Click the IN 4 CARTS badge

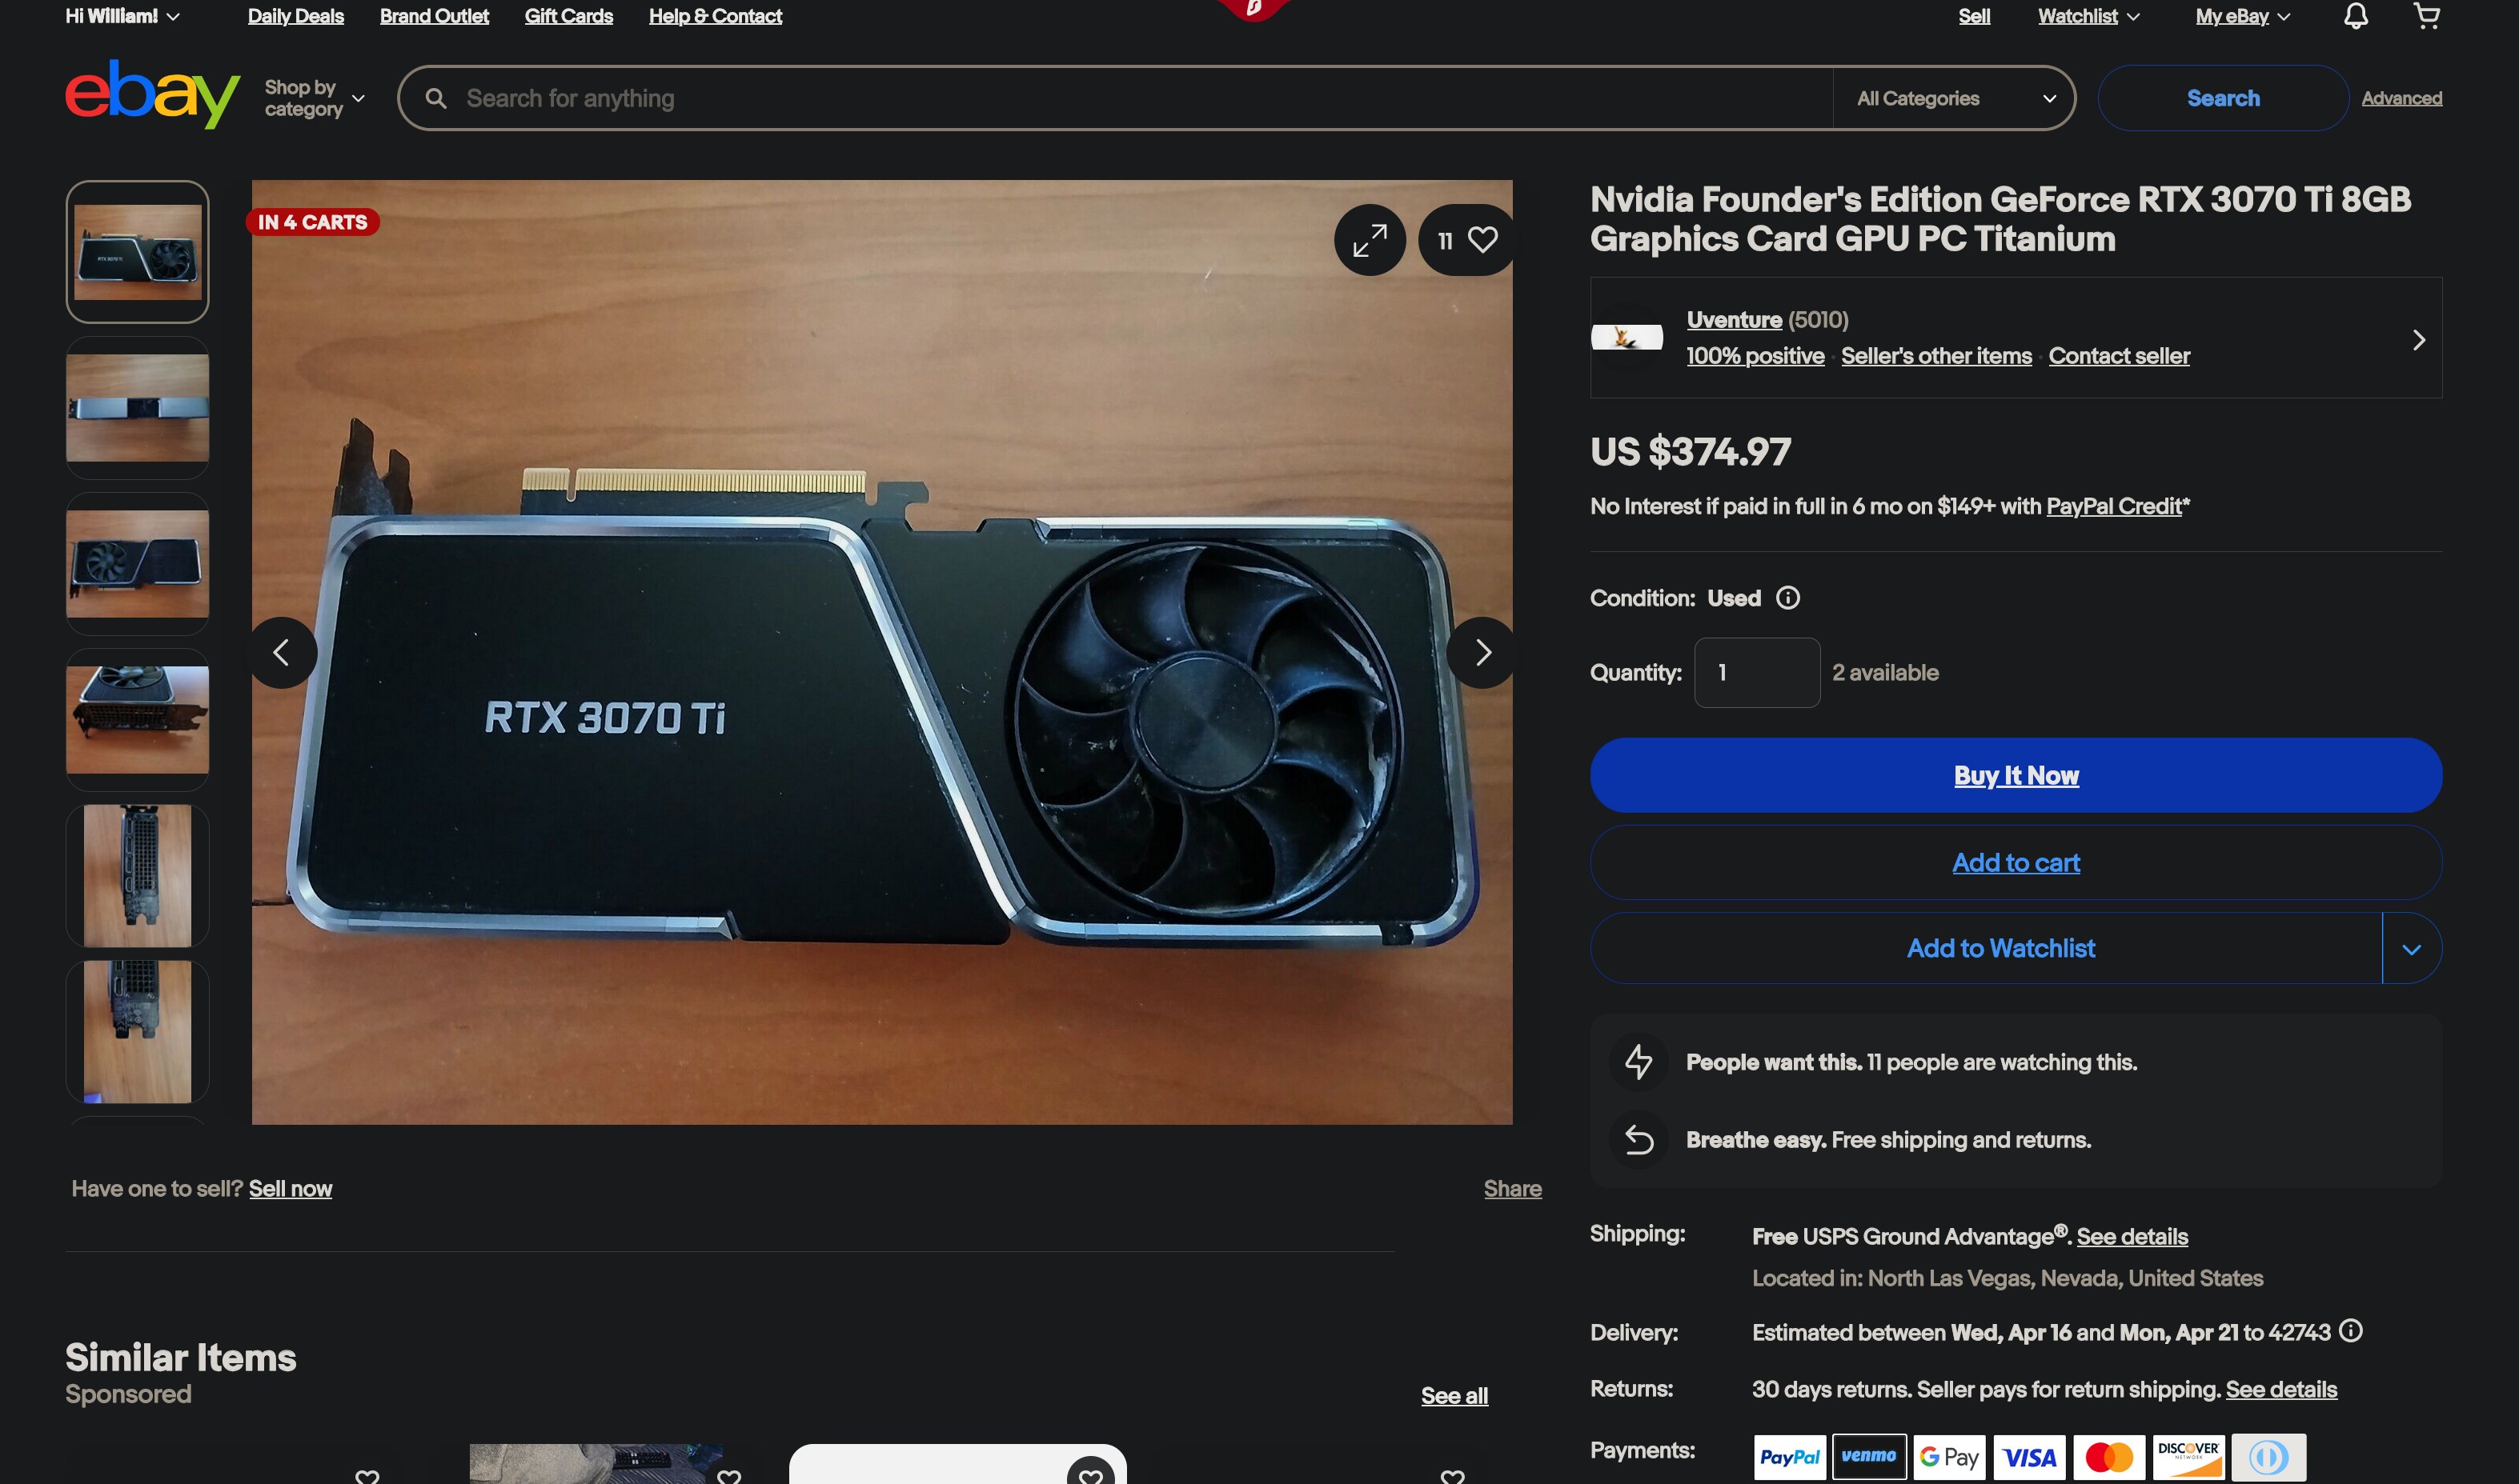point(312,222)
